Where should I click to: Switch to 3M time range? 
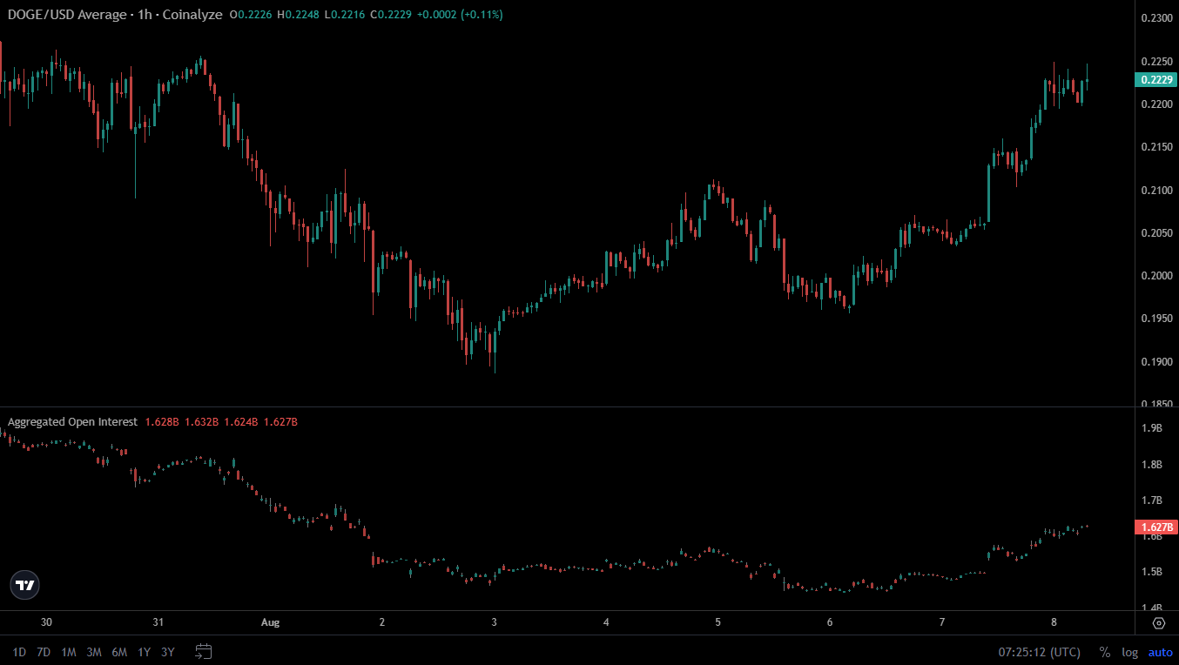click(x=94, y=652)
